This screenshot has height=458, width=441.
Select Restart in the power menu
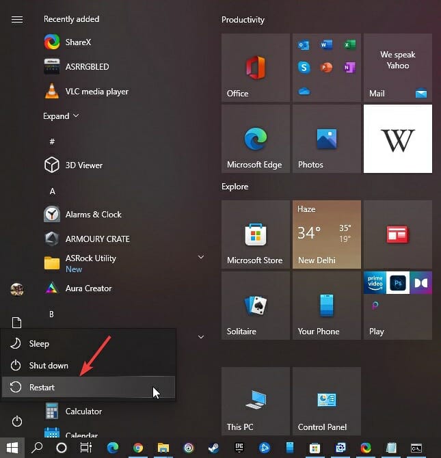pos(89,388)
